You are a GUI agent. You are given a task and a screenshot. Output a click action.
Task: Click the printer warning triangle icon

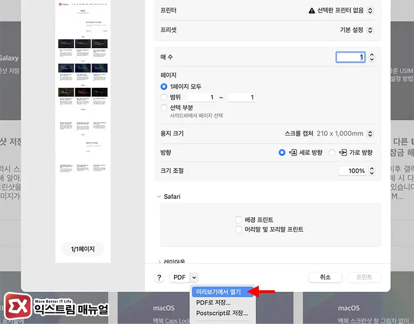coord(312,11)
